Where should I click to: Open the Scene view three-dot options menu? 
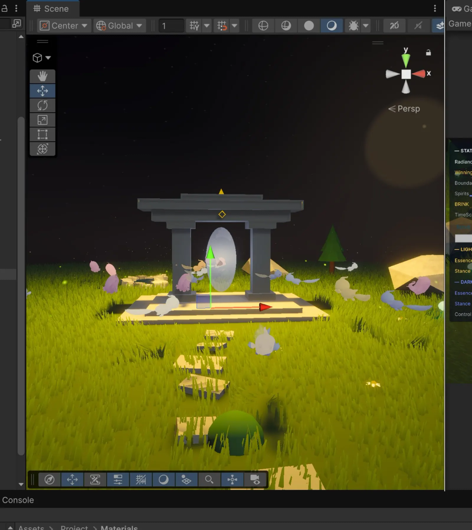pyautogui.click(x=435, y=8)
